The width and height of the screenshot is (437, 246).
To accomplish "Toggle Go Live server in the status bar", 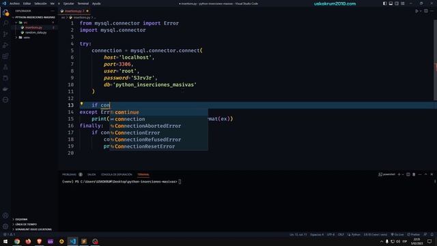I will (397, 234).
